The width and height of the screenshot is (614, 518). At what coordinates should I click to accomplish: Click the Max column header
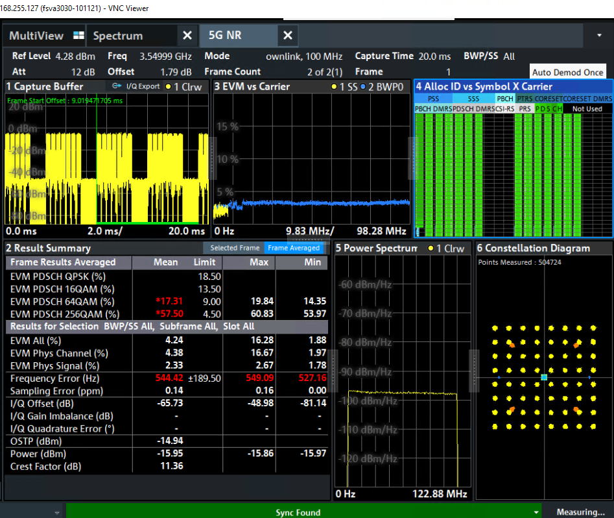(x=259, y=262)
